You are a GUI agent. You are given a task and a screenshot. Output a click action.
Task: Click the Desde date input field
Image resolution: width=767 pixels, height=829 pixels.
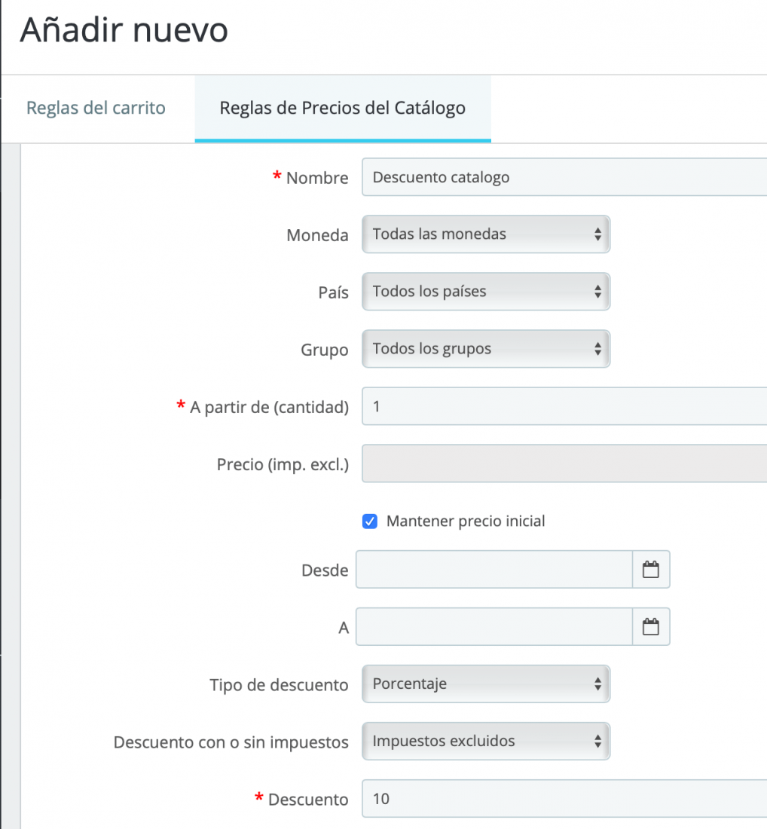point(494,570)
